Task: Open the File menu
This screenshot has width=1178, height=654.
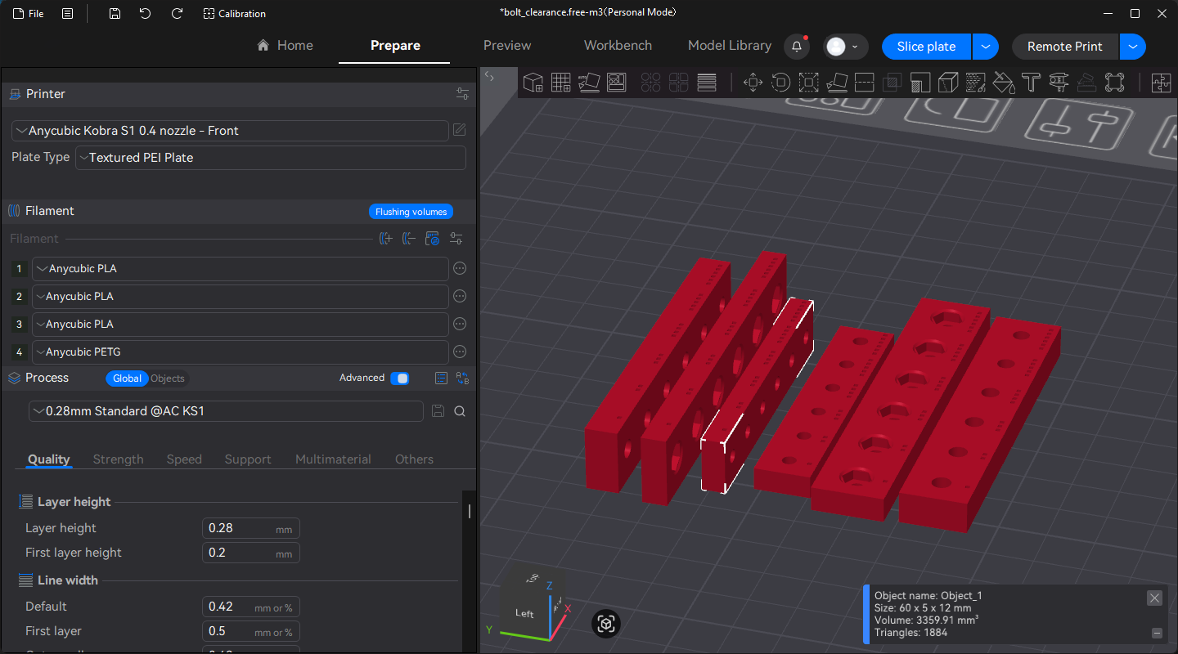Action: [x=27, y=14]
